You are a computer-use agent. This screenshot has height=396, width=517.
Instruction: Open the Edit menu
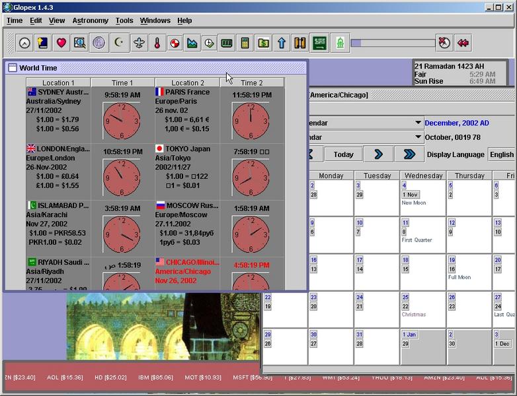tap(36, 20)
